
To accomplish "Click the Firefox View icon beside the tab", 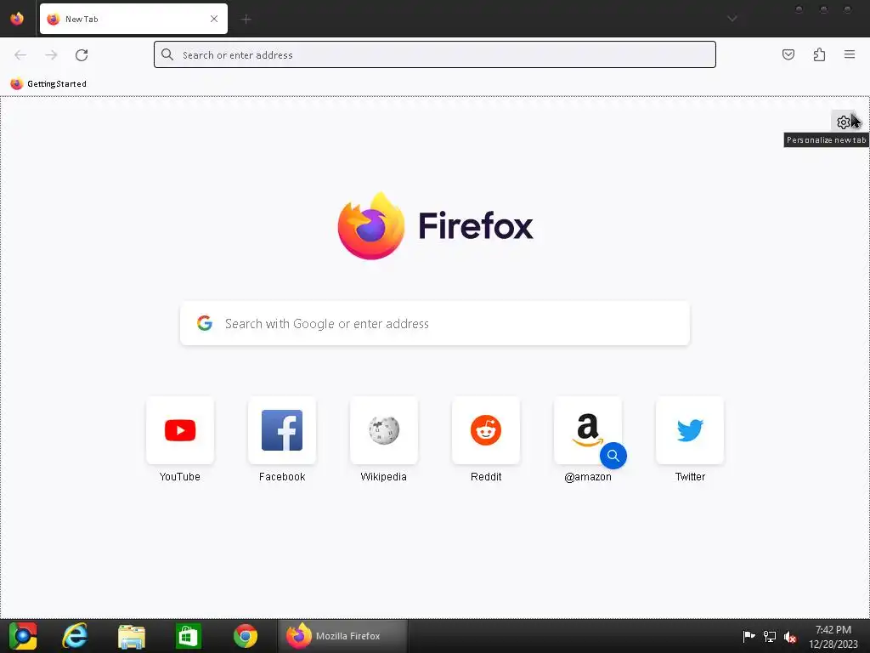I will point(17,19).
